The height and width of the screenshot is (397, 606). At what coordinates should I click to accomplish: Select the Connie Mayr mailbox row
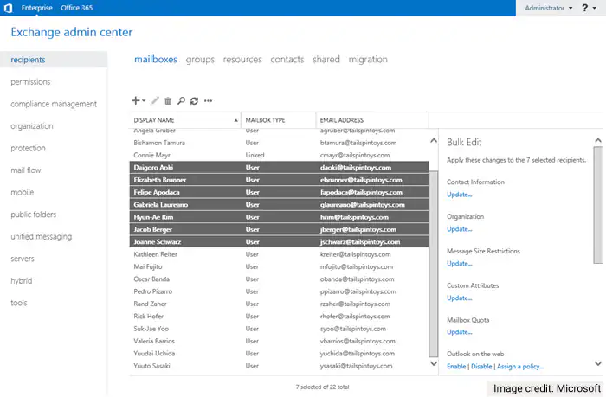[280, 155]
